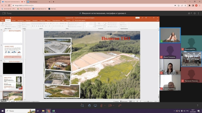202x113 pixels.
Task: Toggle the raise hand button
Action: 89,105
